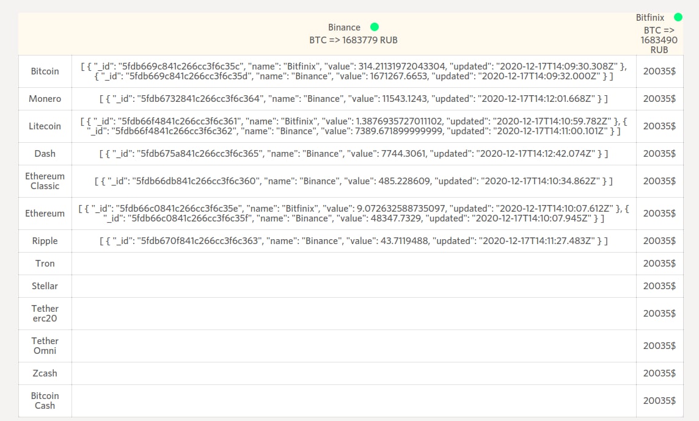
Task: Select the Stellar row label
Action: (x=45, y=286)
